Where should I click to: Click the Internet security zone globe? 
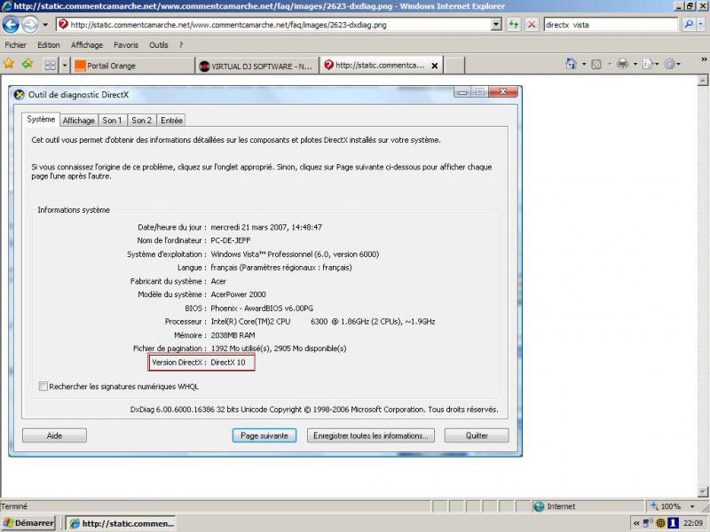click(539, 506)
